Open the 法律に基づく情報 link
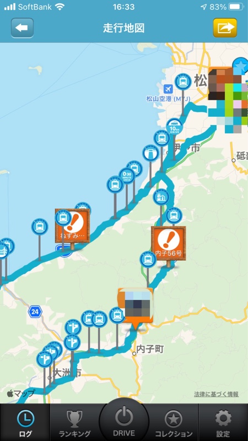This screenshot has height=441, width=248. [x=216, y=394]
